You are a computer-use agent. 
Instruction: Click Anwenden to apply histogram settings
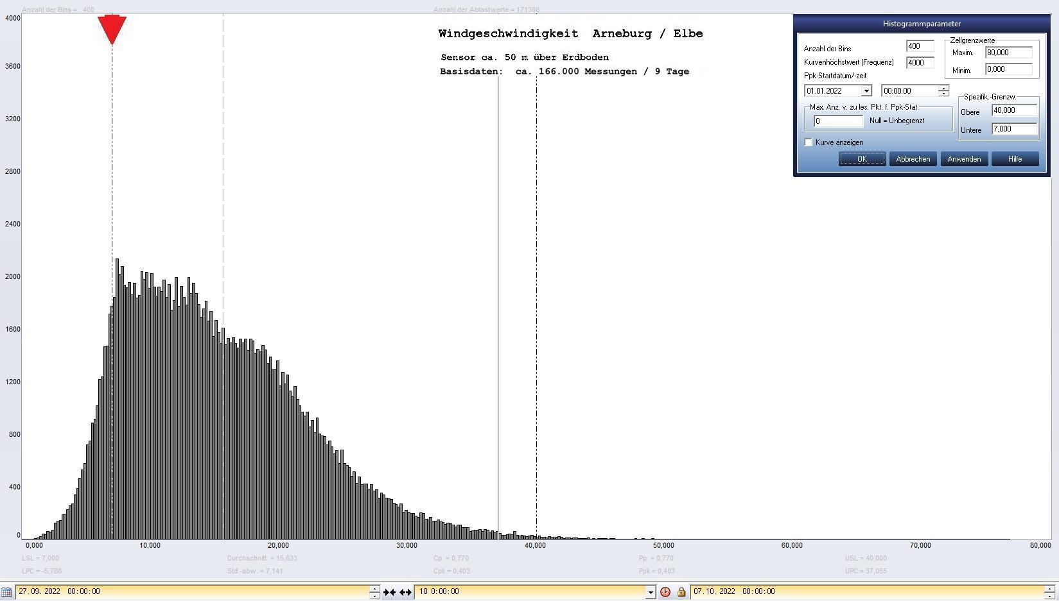click(x=963, y=159)
